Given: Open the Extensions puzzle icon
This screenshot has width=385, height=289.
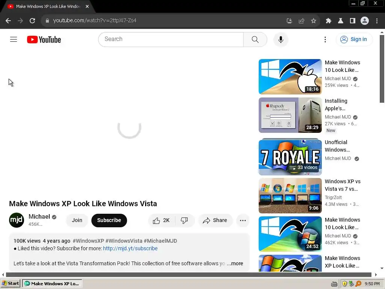Looking at the screenshot, I should [x=328, y=21].
